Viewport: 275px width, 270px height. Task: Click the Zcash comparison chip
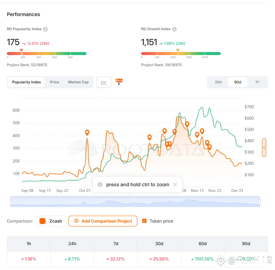coord(51,221)
